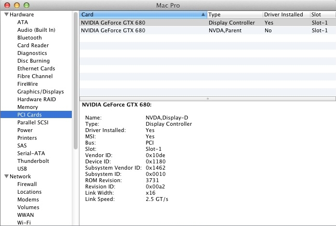Select Fibre Channel in the sidebar
This screenshot has width=336, height=226.
coord(35,76)
